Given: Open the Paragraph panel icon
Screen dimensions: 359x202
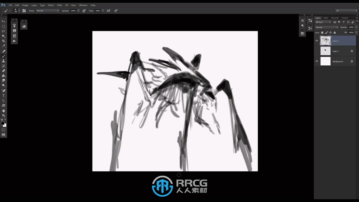Looking at the screenshot, I should pos(302,26).
